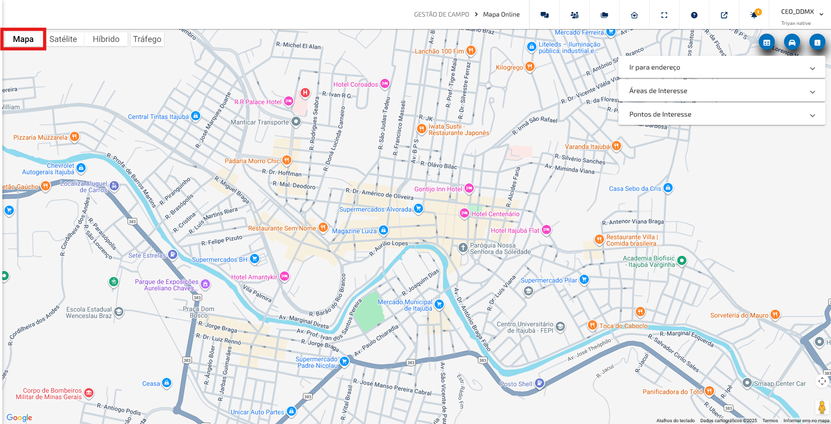Screen dimensions: 831x424
Task: Open Atalhos do teclado link
Action: pyautogui.click(x=675, y=420)
